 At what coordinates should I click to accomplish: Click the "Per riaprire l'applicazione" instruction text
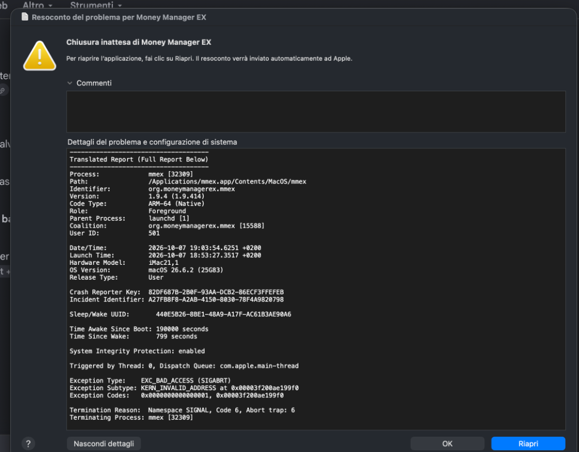(209, 58)
